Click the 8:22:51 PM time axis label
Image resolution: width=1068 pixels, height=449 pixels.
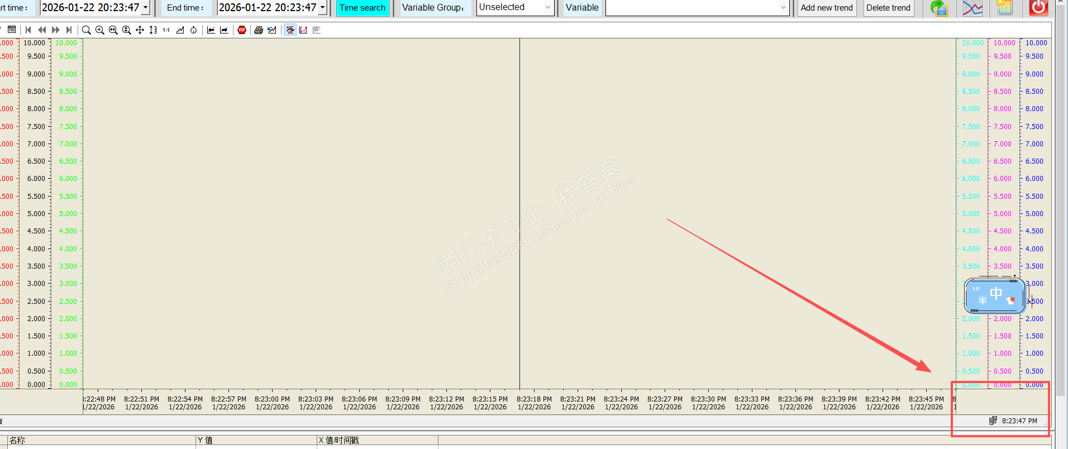coord(142,399)
